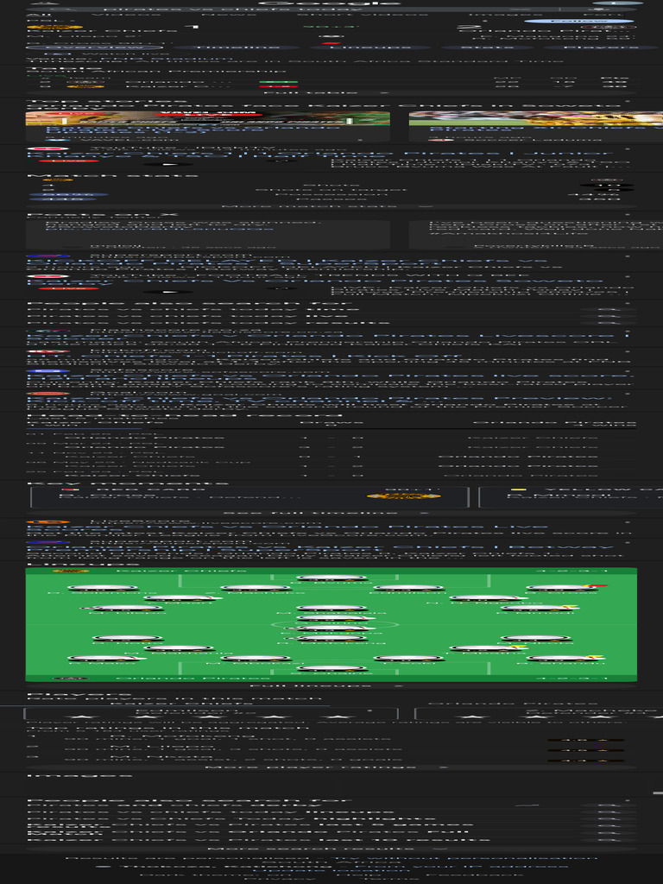
Task: Click the Try without personalization link
Action: [x=464, y=857]
